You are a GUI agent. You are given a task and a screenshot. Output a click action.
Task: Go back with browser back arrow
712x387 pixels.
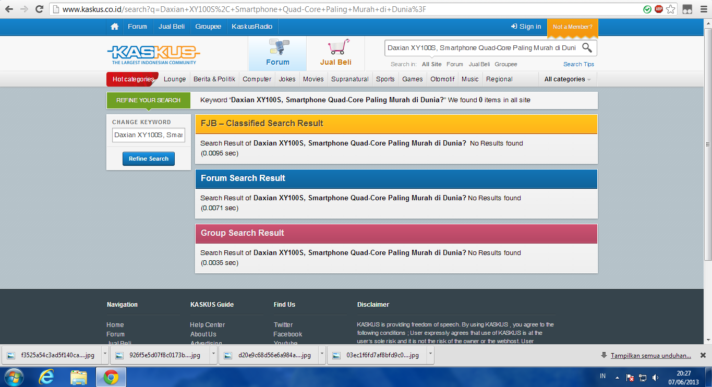pos(9,9)
